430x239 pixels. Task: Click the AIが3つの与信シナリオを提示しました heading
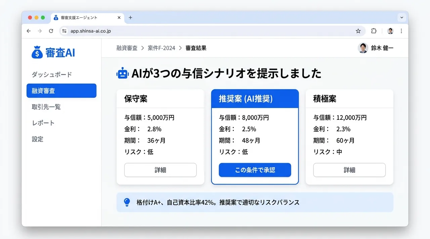point(226,74)
